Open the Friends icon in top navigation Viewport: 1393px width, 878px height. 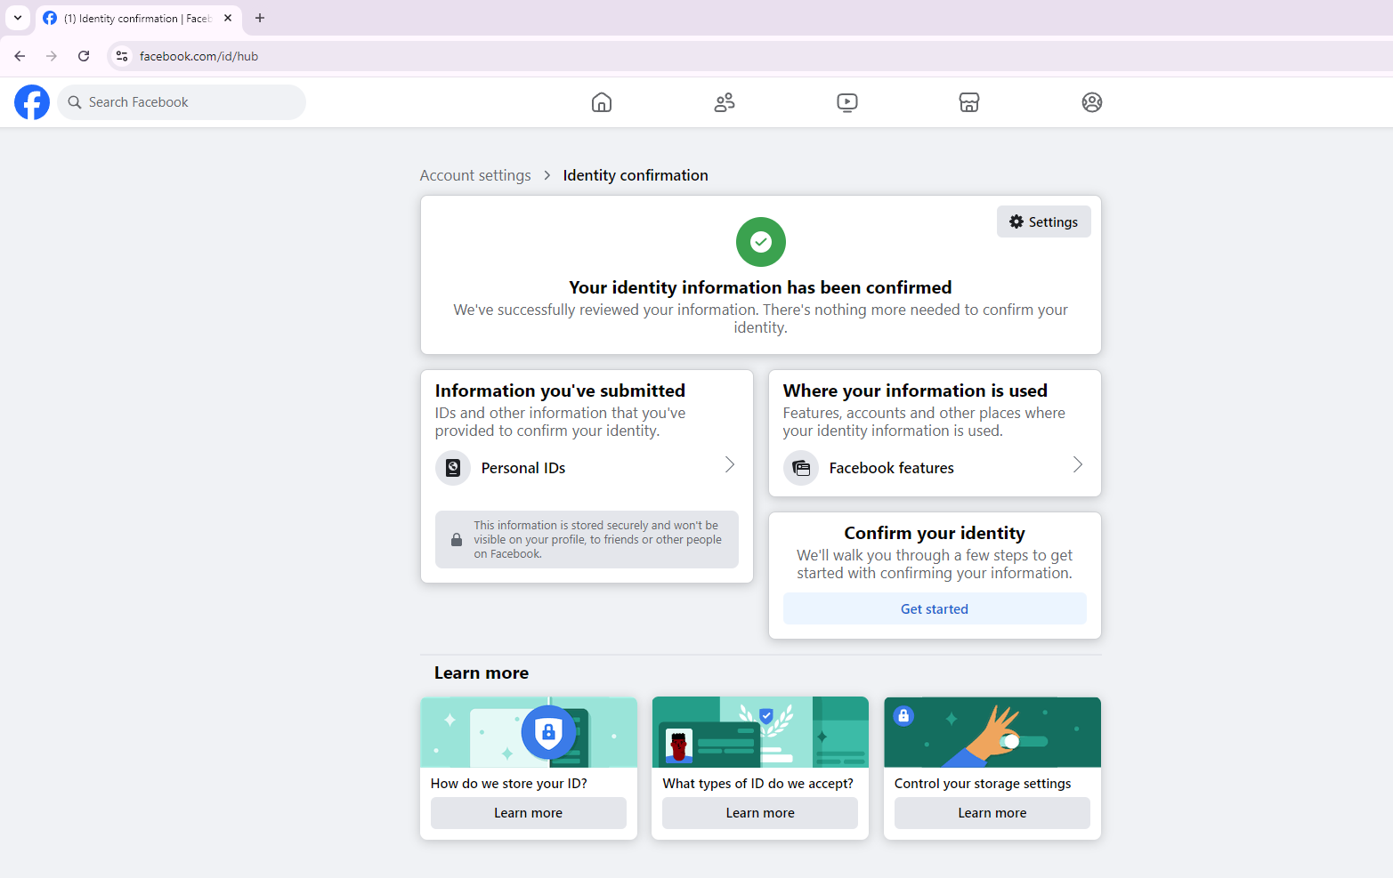(x=725, y=102)
